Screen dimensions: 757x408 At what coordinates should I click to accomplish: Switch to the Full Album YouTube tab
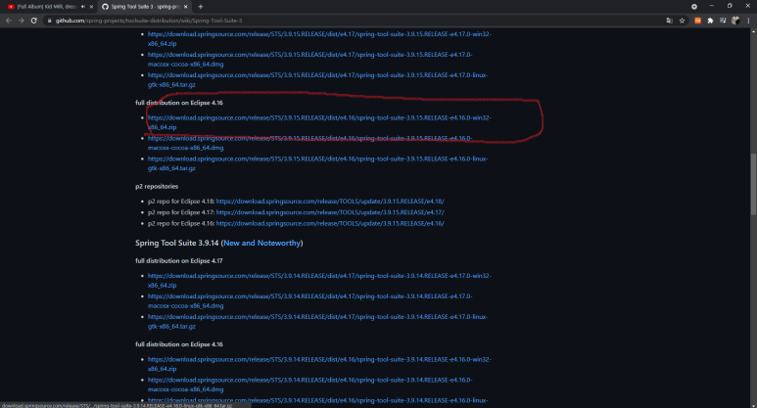point(46,7)
